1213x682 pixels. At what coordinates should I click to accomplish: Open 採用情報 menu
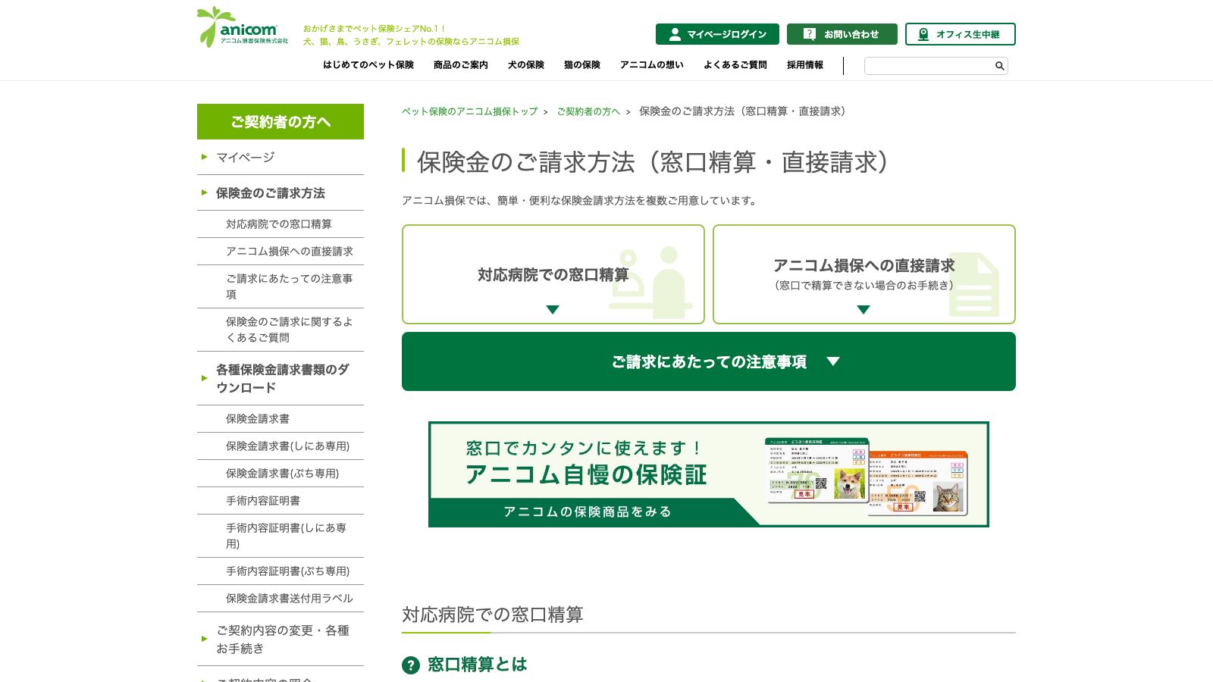click(805, 65)
